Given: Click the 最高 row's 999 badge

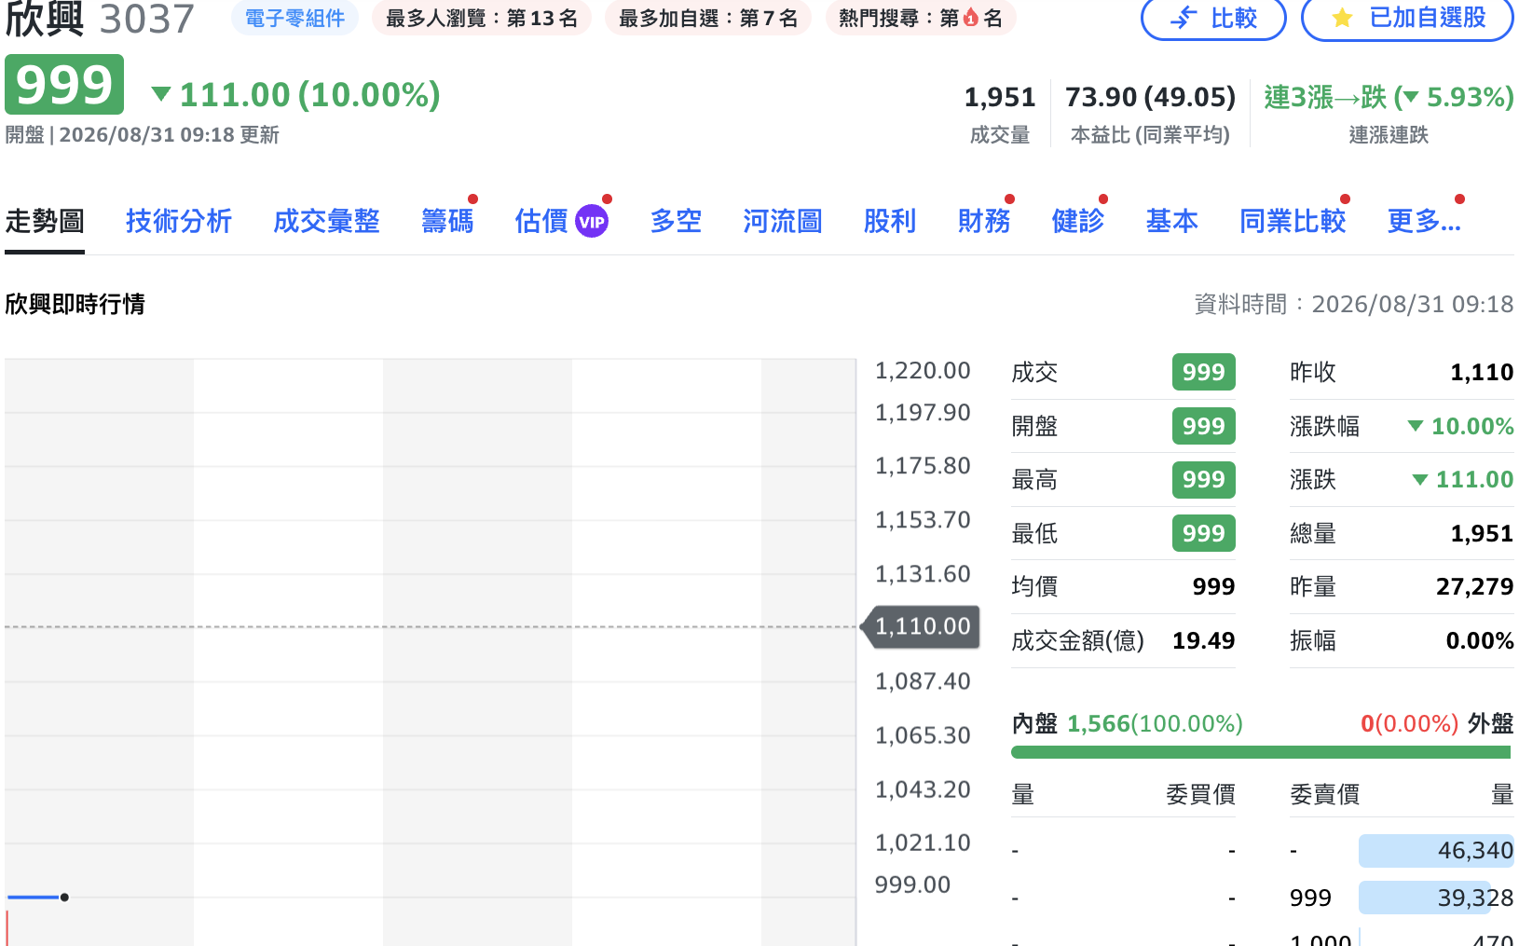Looking at the screenshot, I should tap(1203, 479).
